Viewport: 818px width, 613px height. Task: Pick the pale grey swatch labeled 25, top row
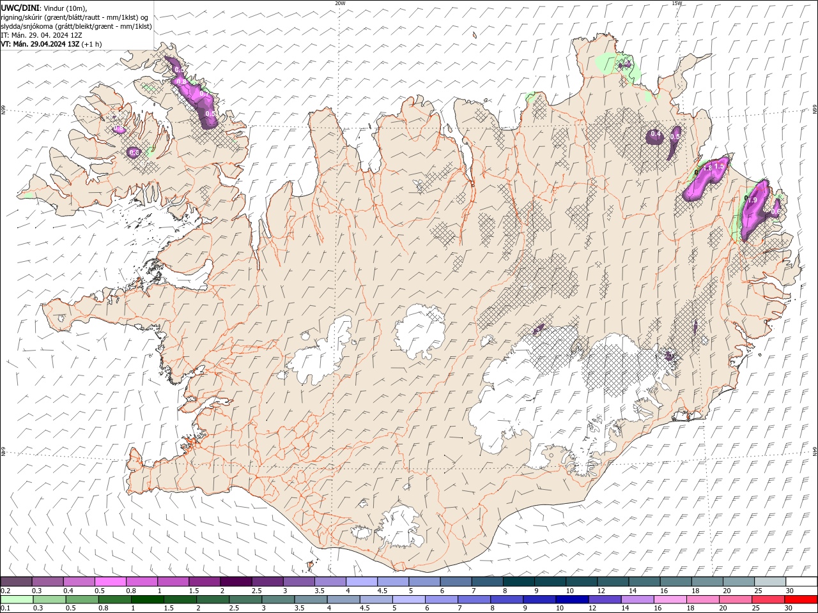coord(769,581)
